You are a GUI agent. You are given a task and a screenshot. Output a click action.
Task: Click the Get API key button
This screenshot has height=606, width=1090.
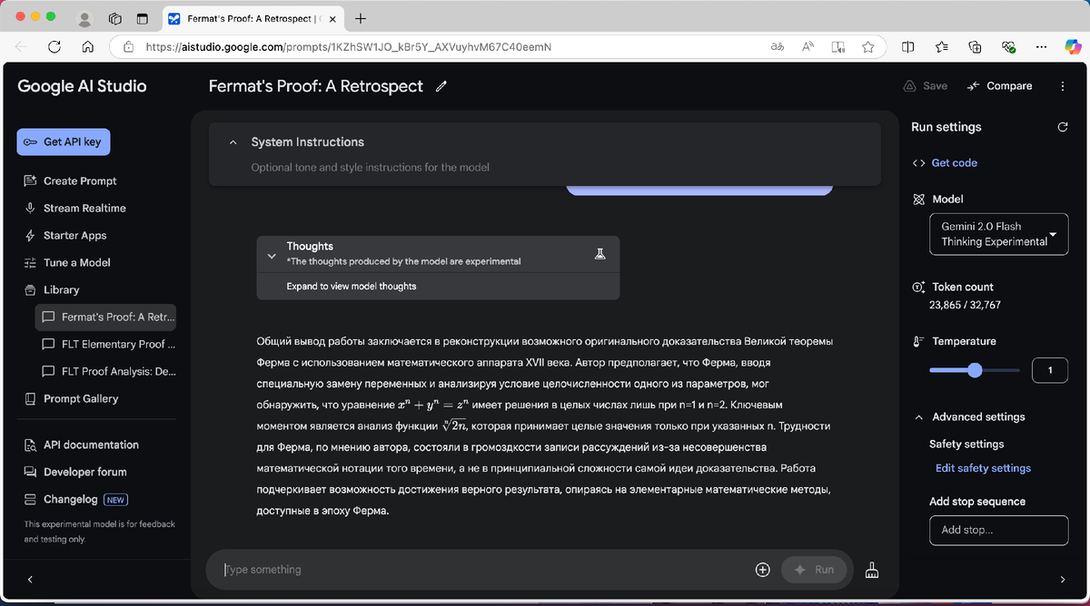pos(64,142)
